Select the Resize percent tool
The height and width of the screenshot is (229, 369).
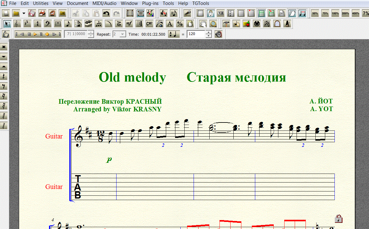pos(180,24)
